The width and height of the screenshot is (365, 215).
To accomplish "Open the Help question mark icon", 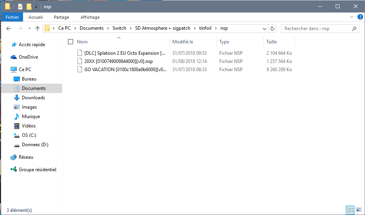I will 360,17.
